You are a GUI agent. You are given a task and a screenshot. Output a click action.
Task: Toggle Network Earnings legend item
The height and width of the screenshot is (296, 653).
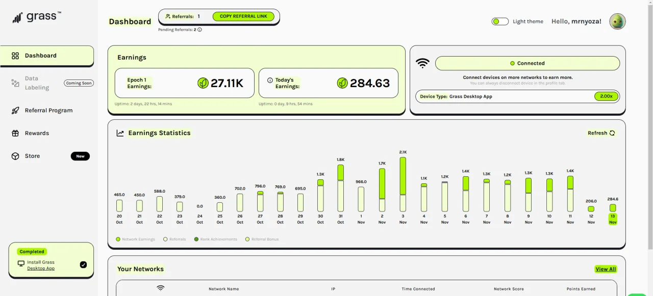point(136,239)
